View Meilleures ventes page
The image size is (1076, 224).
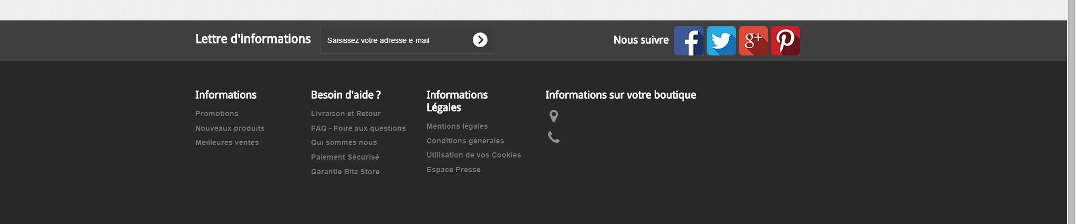[227, 142]
